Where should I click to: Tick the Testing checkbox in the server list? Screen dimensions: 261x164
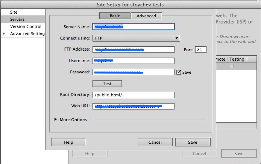click(x=231, y=66)
